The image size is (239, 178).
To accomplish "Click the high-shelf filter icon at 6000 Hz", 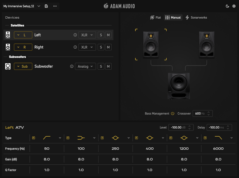I will coord(218,138).
